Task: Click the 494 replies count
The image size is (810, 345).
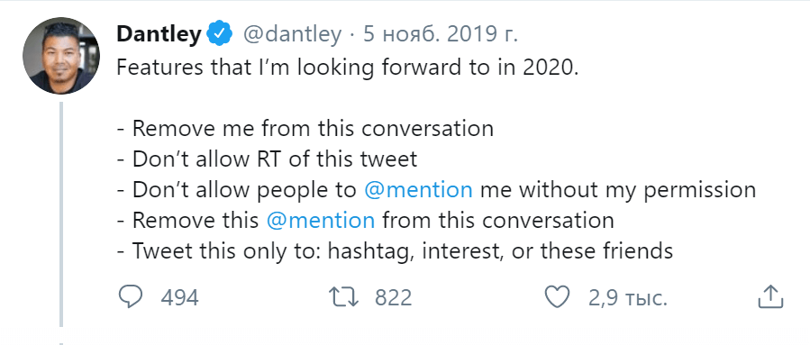Action: point(179,298)
